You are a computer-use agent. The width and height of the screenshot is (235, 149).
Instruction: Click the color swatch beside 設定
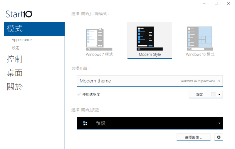tap(213, 94)
